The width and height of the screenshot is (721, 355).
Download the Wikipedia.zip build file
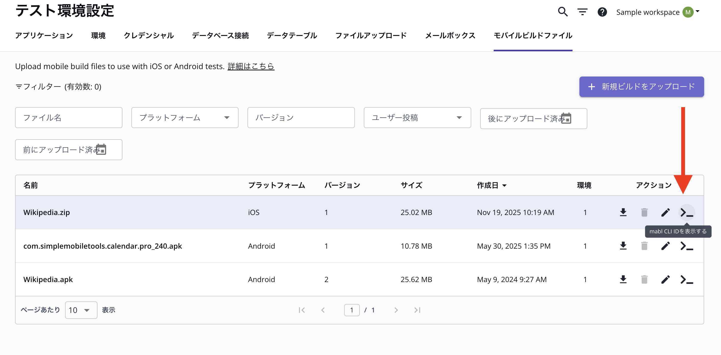click(623, 212)
